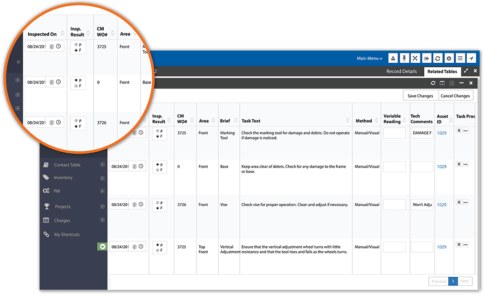Select F result for Base row
The height and width of the screenshot is (297, 487).
[x=158, y=170]
